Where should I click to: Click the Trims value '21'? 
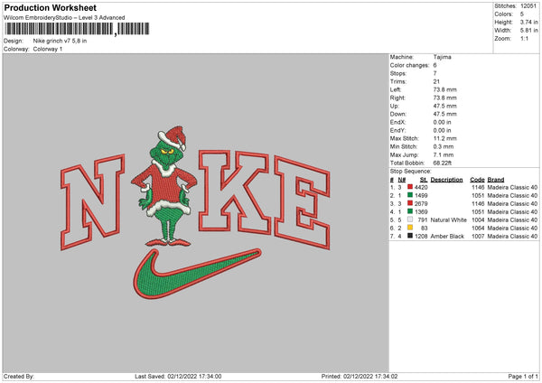pos(436,81)
